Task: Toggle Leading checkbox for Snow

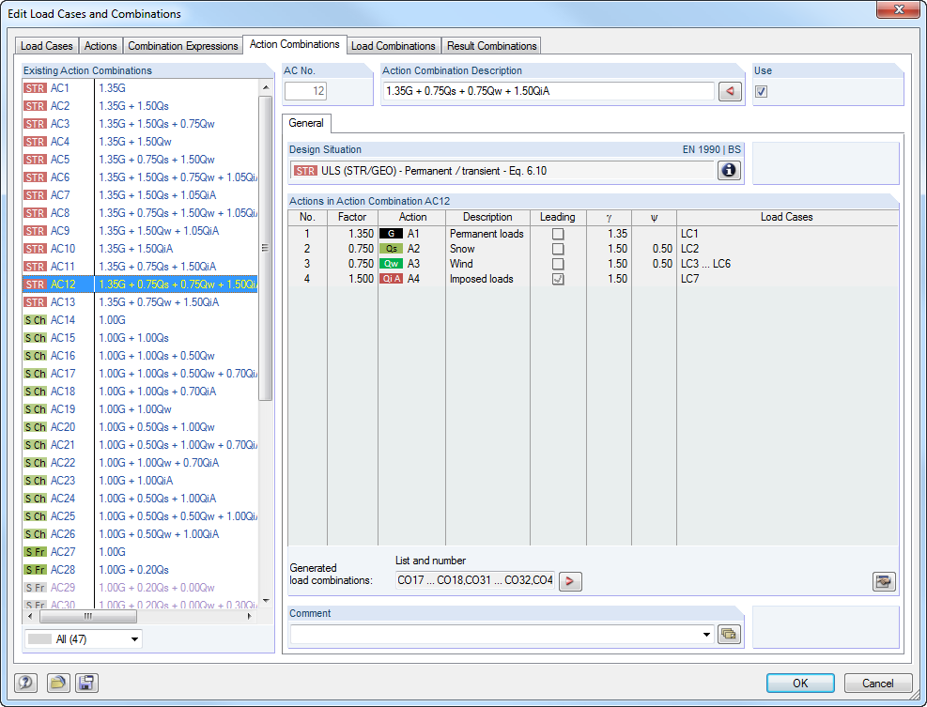Action: 558,249
